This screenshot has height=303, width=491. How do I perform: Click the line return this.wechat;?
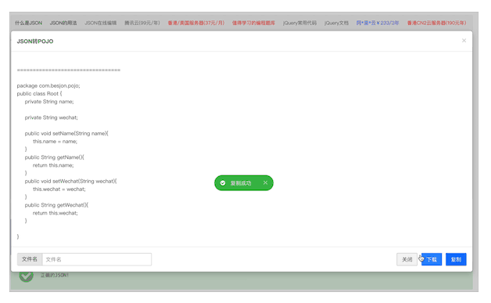56,213
